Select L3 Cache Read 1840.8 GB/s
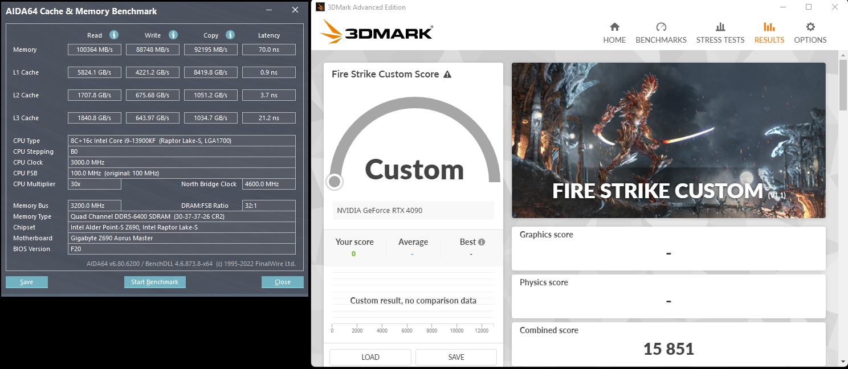The image size is (848, 369). click(95, 118)
